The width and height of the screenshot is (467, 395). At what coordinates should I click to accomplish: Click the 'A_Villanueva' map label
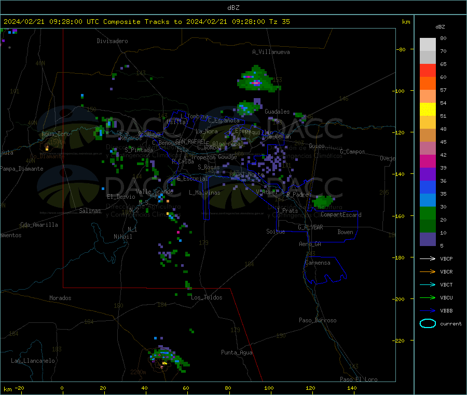click(271, 52)
